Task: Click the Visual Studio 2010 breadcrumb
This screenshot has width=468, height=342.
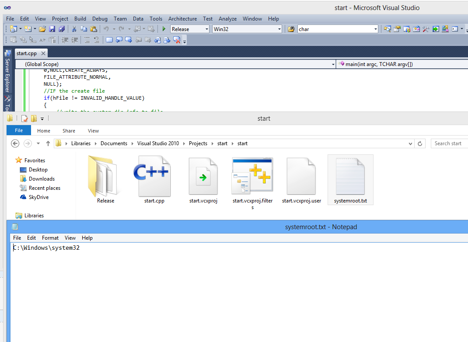Action: point(158,143)
